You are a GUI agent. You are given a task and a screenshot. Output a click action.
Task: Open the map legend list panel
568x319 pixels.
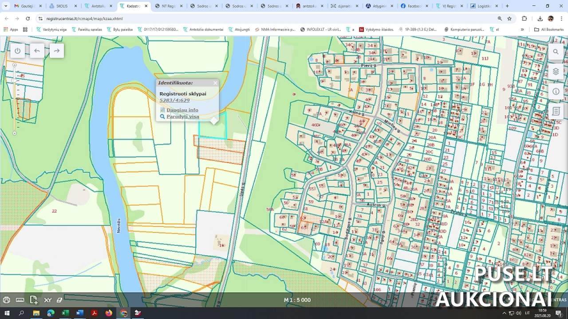[x=556, y=111]
